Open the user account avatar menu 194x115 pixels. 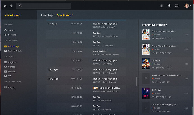pyautogui.click(x=187, y=6)
